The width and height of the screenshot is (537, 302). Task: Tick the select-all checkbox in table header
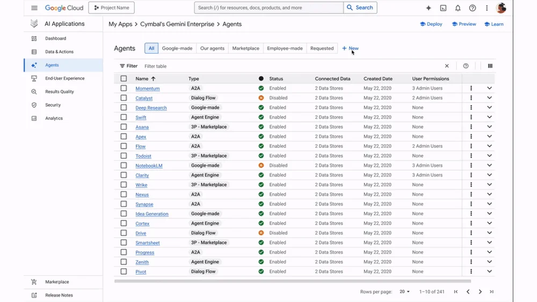coord(124,79)
